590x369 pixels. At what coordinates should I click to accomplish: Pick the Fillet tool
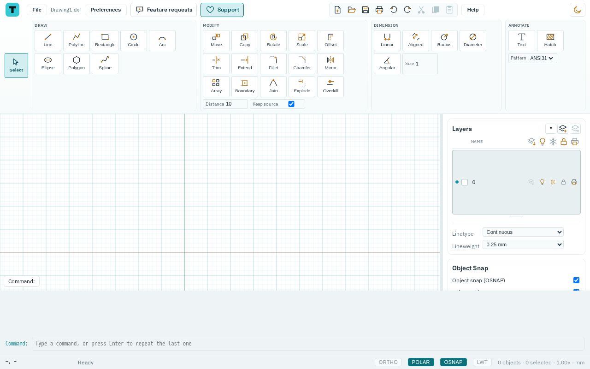pyautogui.click(x=273, y=64)
